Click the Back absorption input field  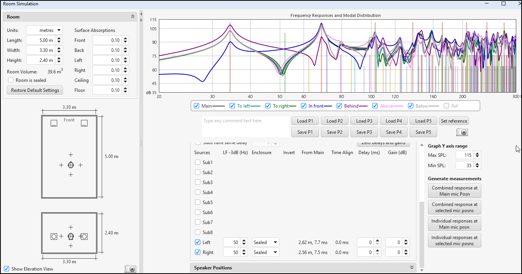coord(107,50)
